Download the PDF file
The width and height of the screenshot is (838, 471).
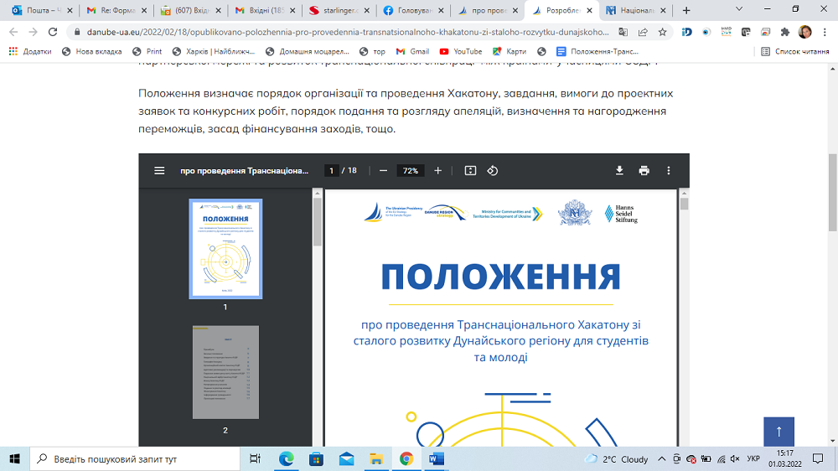click(619, 170)
